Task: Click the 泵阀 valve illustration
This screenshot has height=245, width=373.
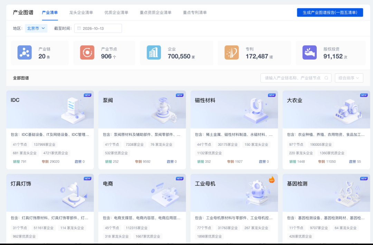Action: (x=164, y=110)
